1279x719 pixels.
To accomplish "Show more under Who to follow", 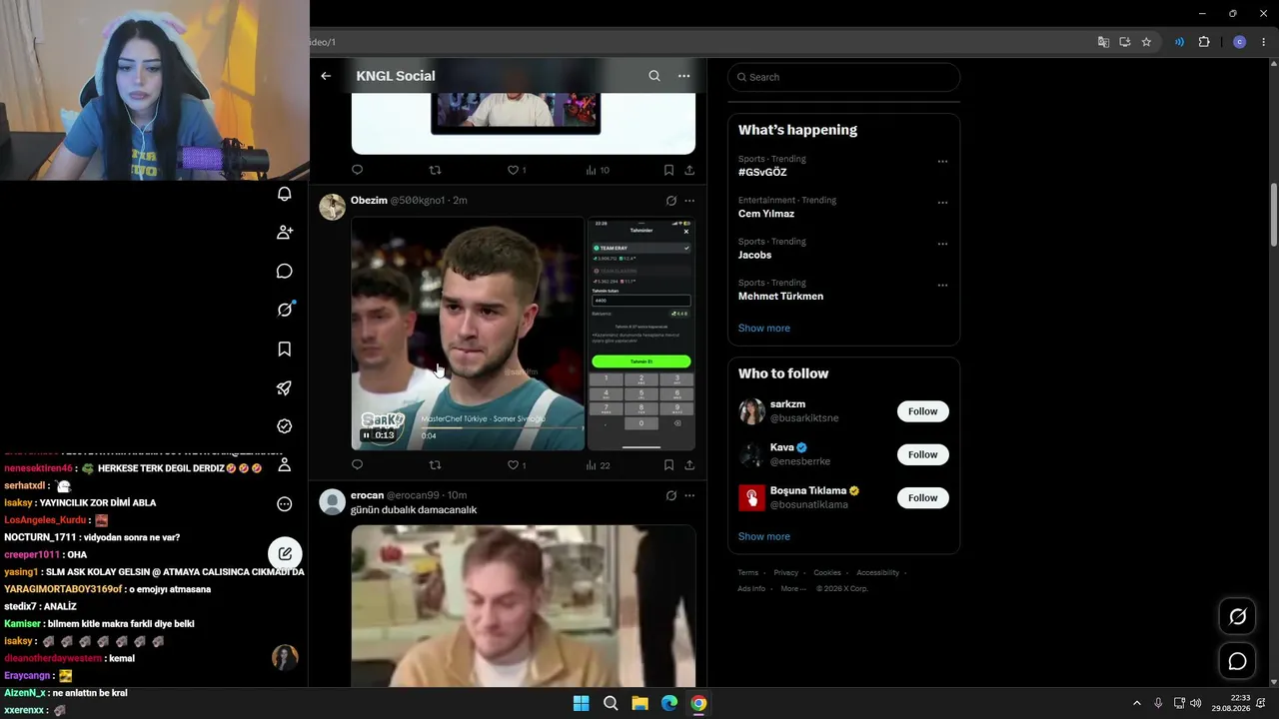I will (764, 537).
